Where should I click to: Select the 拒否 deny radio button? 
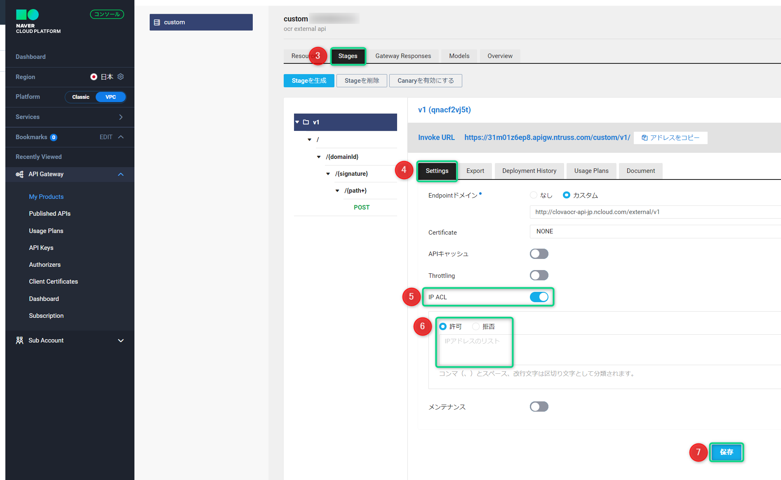tap(476, 326)
